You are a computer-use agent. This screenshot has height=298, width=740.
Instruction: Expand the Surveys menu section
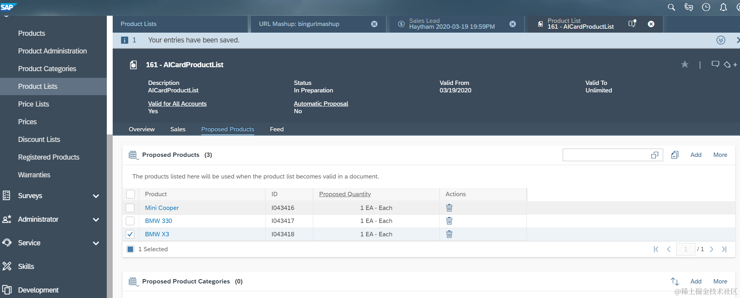(x=96, y=196)
